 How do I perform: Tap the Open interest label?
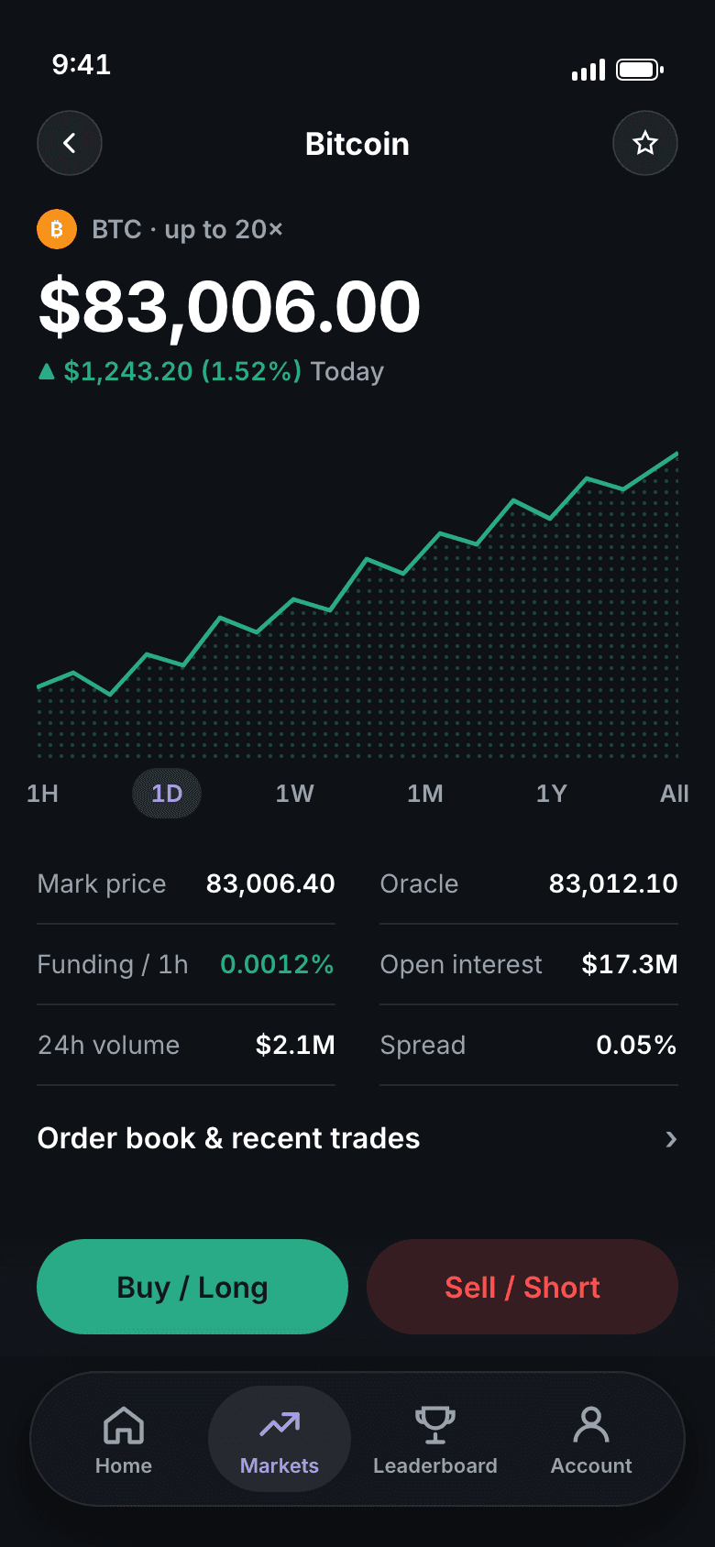click(461, 964)
